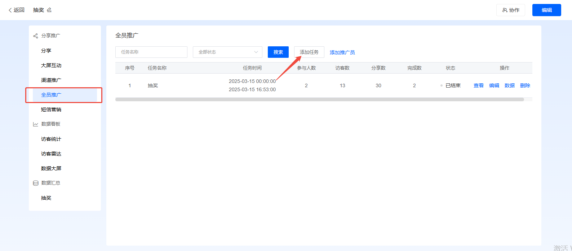Click the blue 编辑 button at top right
The width and height of the screenshot is (572, 251).
[547, 10]
